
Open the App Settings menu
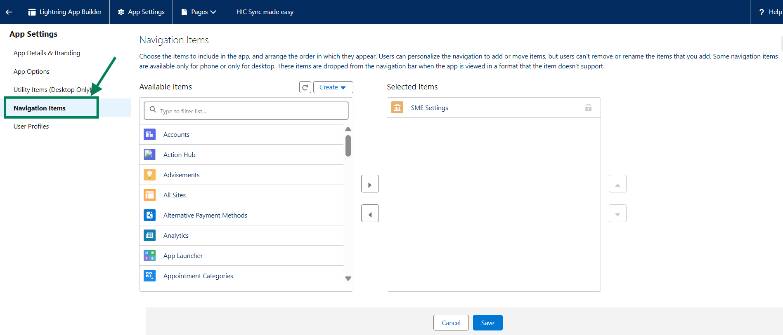coord(141,12)
